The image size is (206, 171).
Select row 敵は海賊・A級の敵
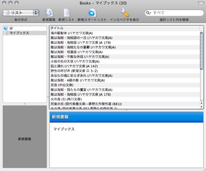(x=125, y=80)
